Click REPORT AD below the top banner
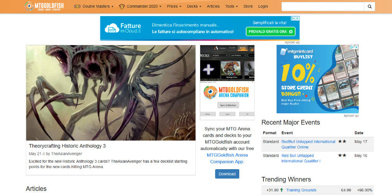This screenshot has width=392, height=196. point(292,42)
